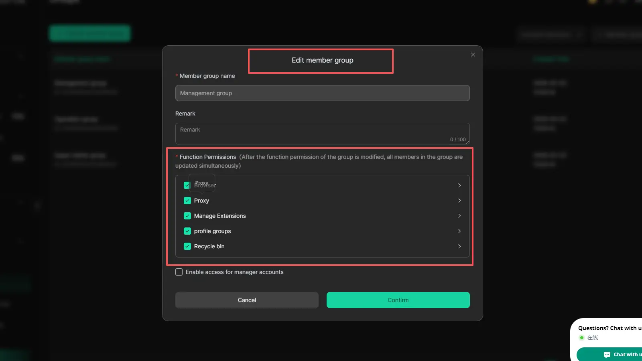Expand the Browser permissions chevron
The image size is (642, 361).
click(459, 185)
